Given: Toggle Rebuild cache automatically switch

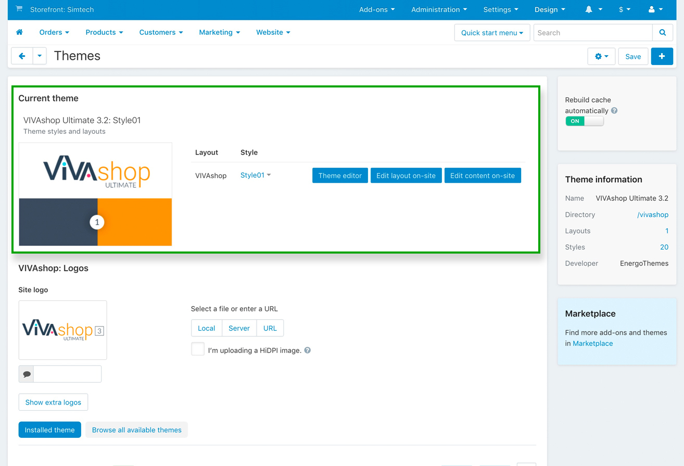Looking at the screenshot, I should point(584,121).
